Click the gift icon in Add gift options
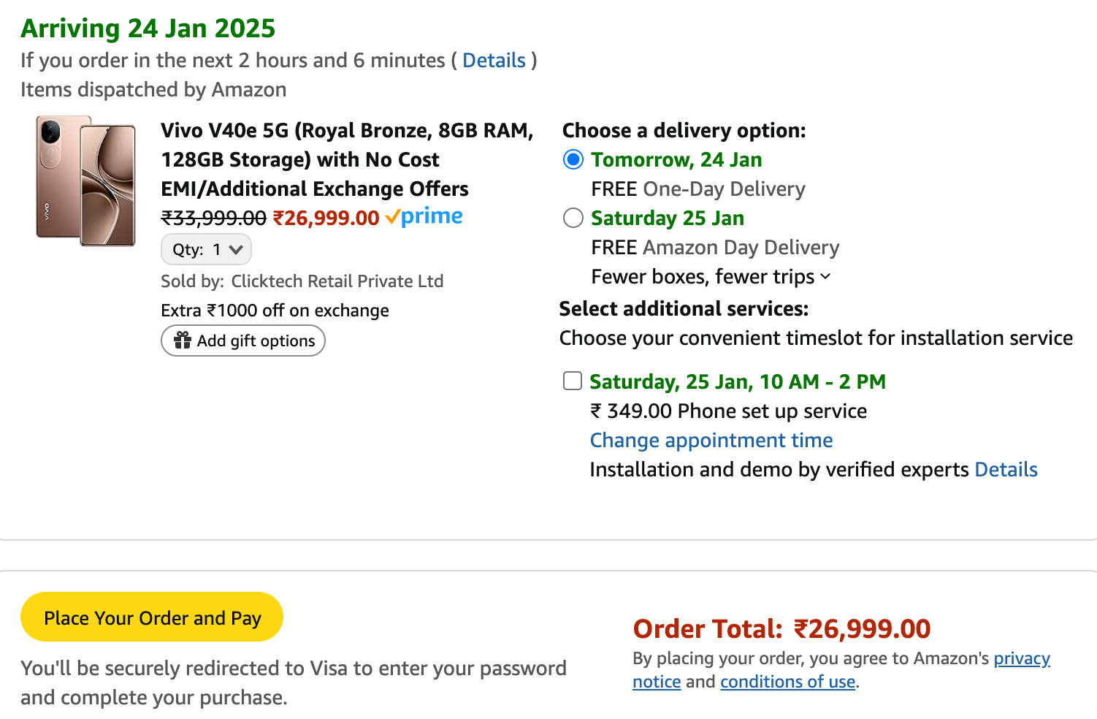1097x719 pixels. coord(182,341)
